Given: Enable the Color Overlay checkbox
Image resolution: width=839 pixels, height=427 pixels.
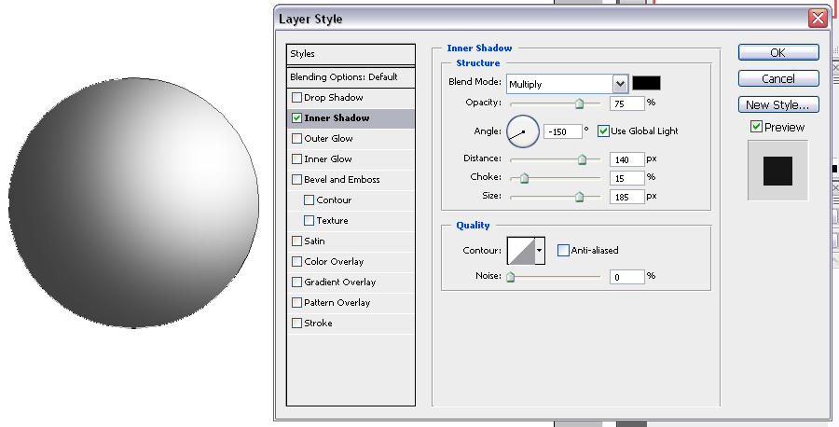Looking at the screenshot, I should point(296,261).
